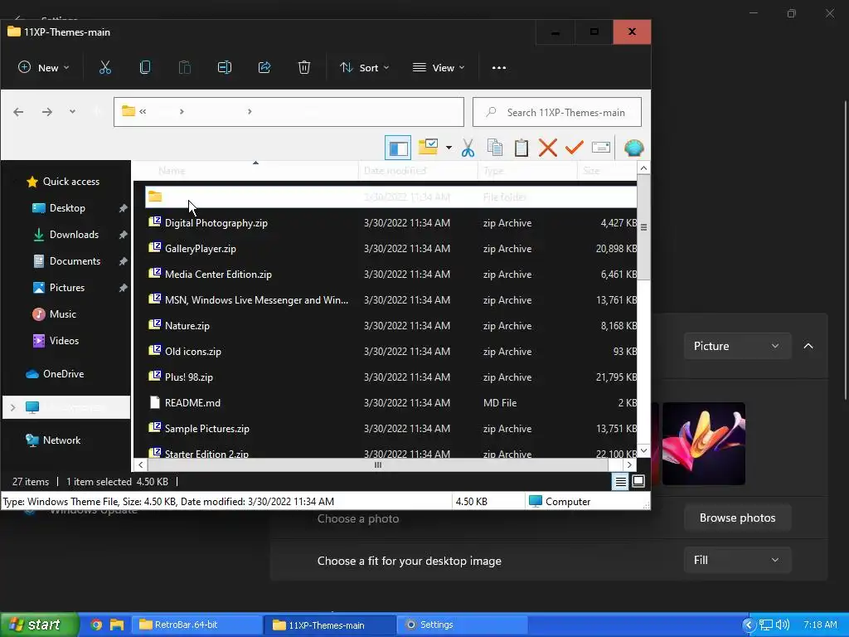Click in the Search 11XP-Themes-main box
The height and width of the screenshot is (637, 849).
click(557, 112)
